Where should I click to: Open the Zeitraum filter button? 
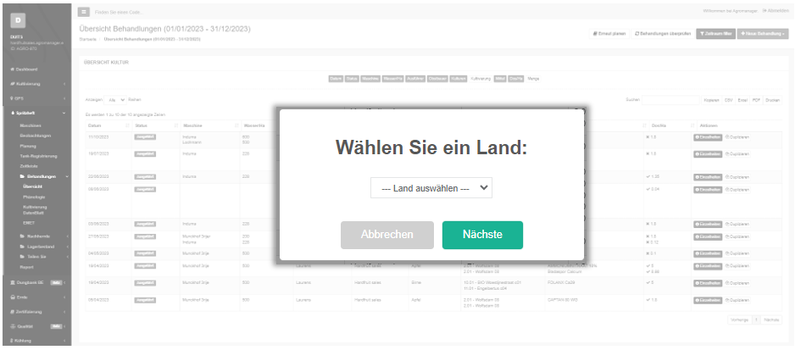point(715,34)
